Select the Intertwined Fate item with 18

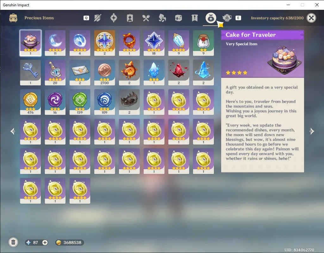coord(154,43)
